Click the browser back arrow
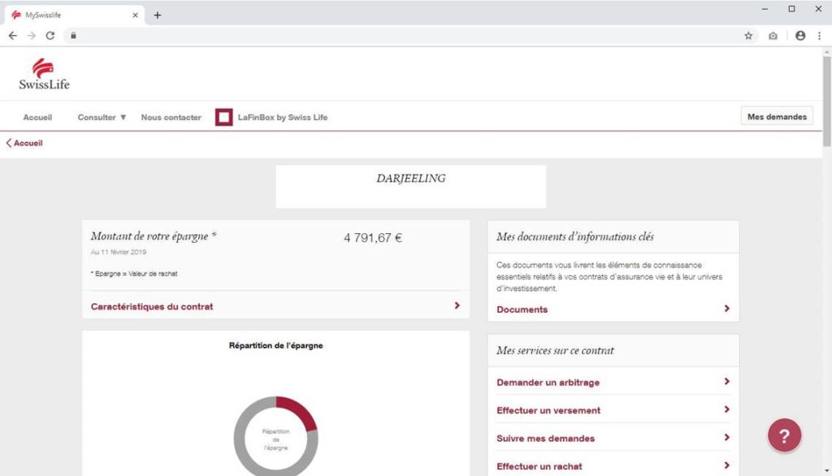This screenshot has height=476, width=832. [x=13, y=36]
